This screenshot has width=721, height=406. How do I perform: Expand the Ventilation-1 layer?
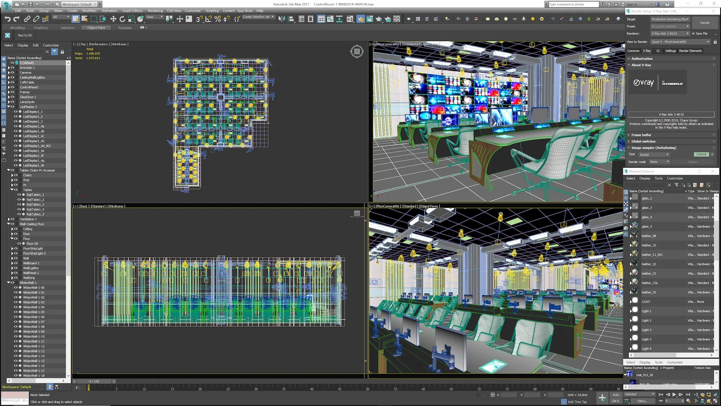tap(9, 219)
